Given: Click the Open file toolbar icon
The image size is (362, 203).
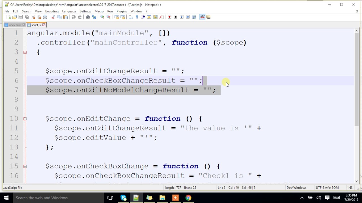Looking at the screenshot, I should pyautogui.click(x=15, y=17).
